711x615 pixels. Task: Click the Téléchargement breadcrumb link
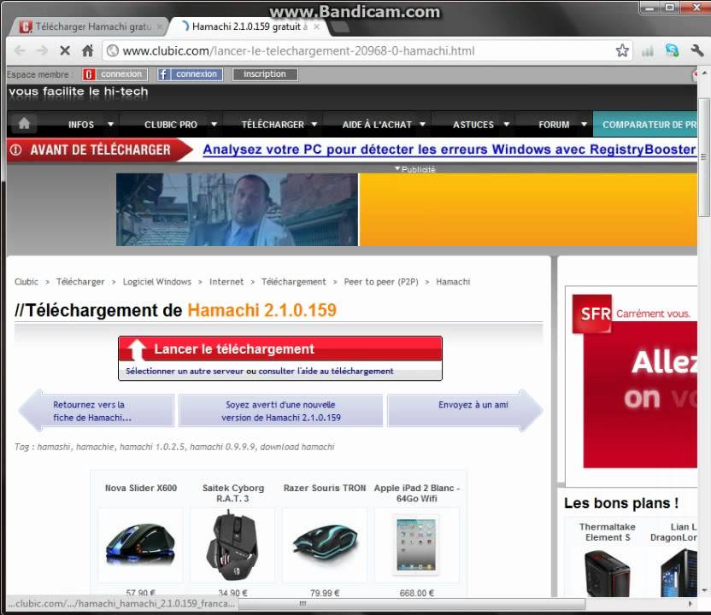tap(293, 282)
